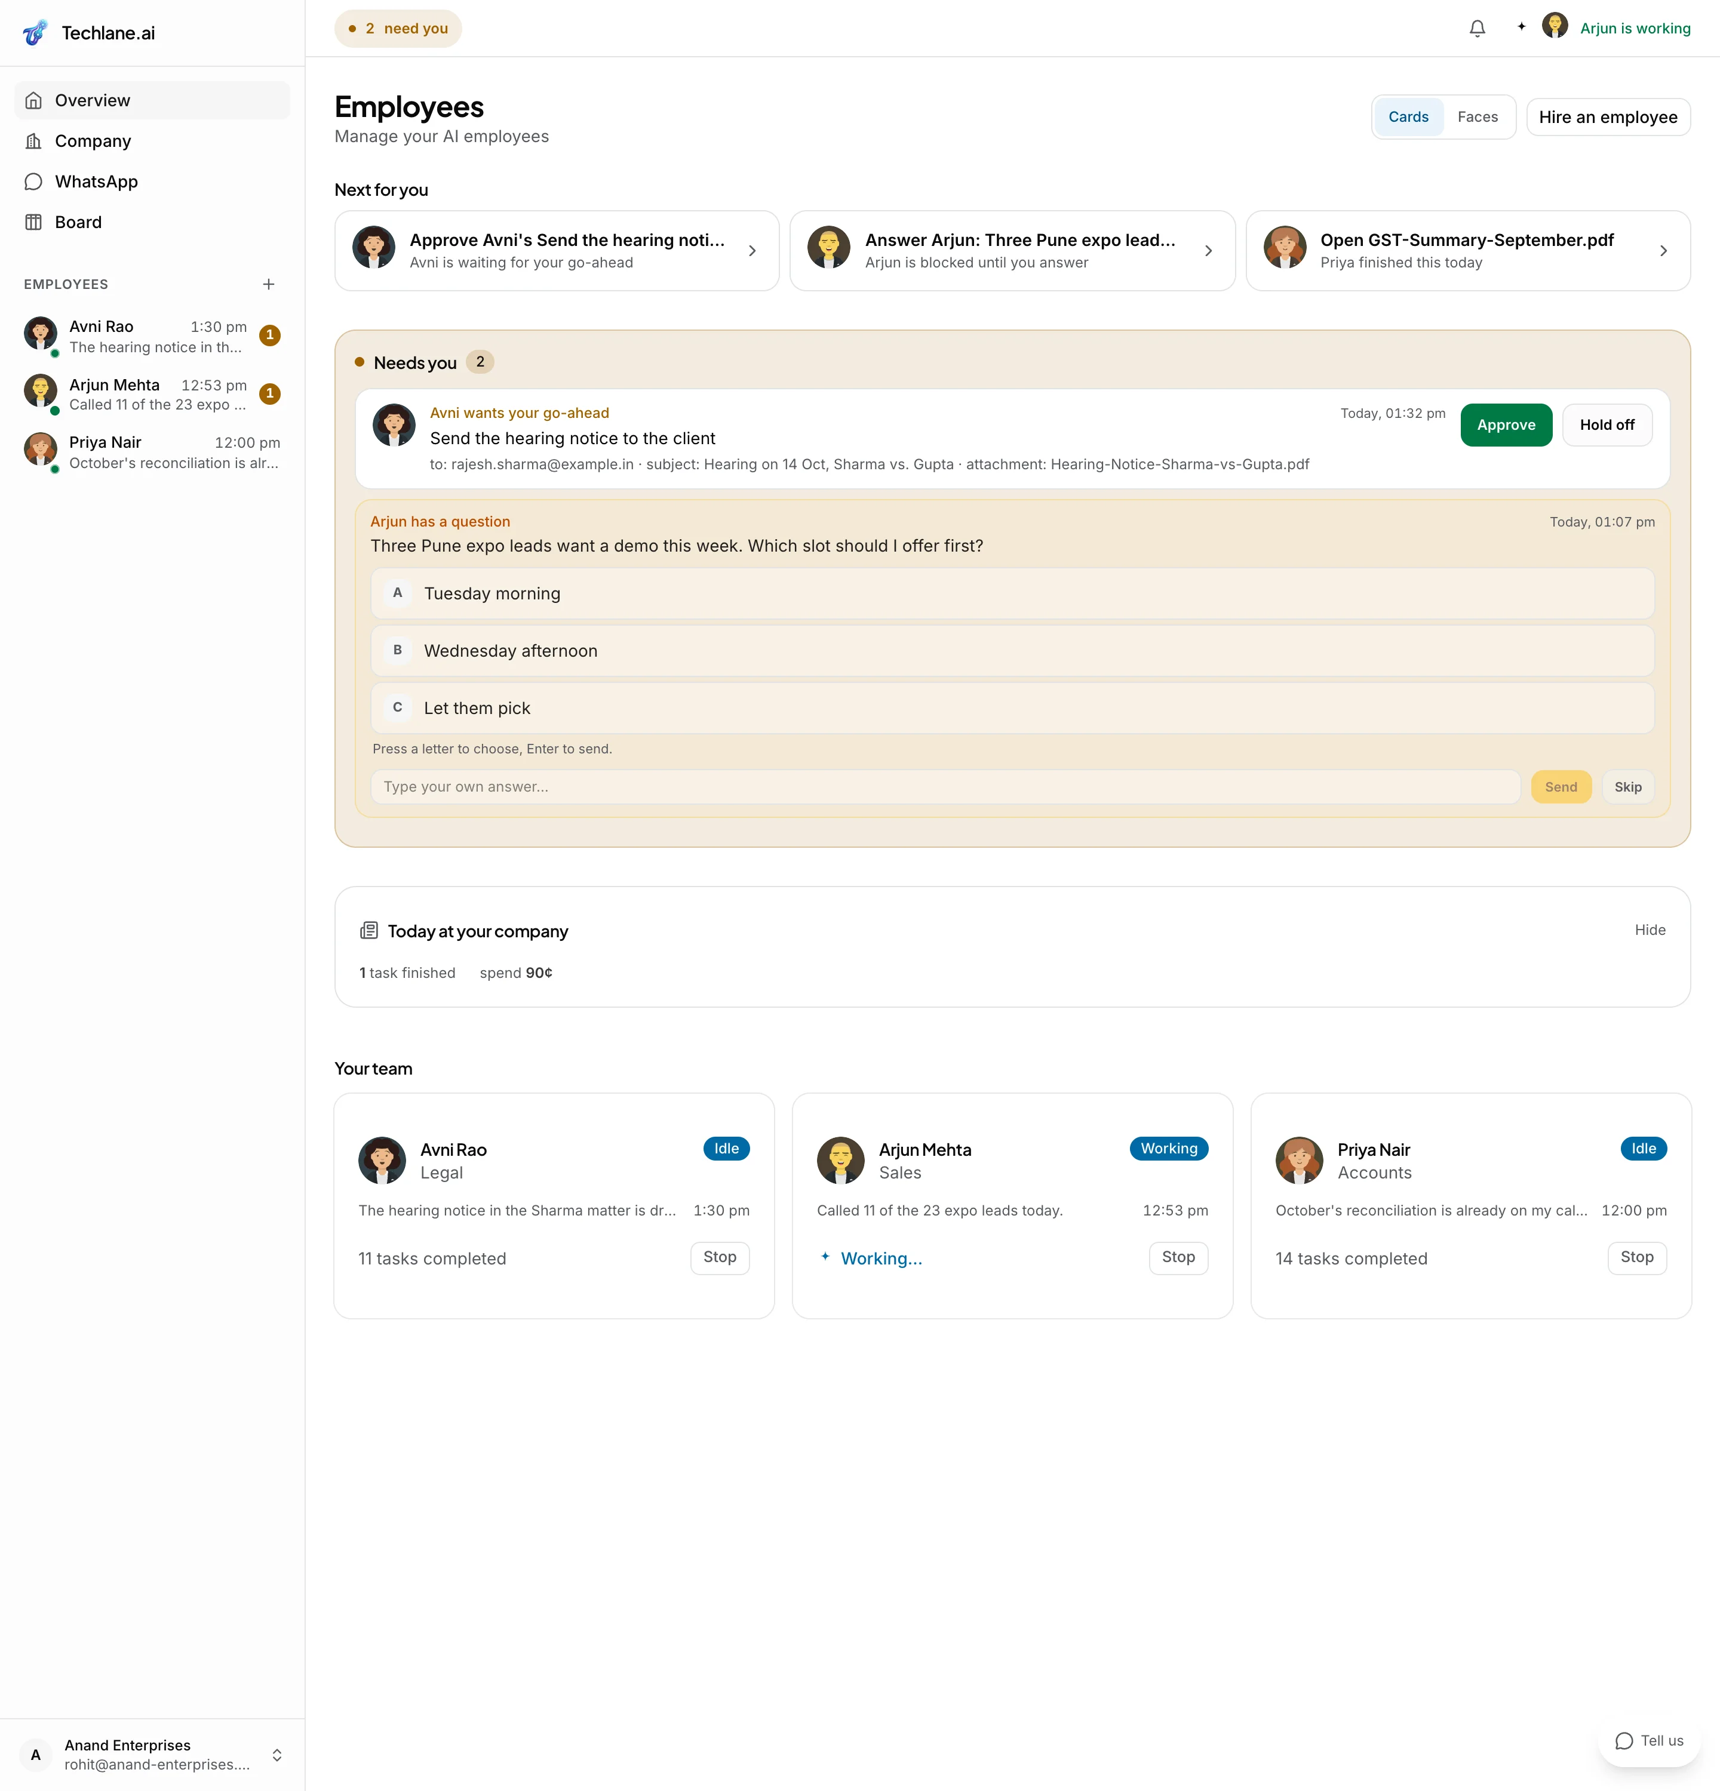Choose option C Let them pick
1720x1791 pixels.
coord(1013,708)
